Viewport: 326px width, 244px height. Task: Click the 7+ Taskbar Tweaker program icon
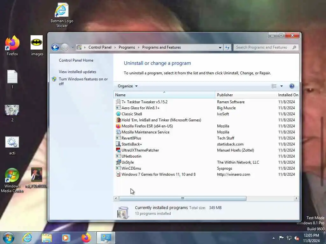tap(118, 102)
